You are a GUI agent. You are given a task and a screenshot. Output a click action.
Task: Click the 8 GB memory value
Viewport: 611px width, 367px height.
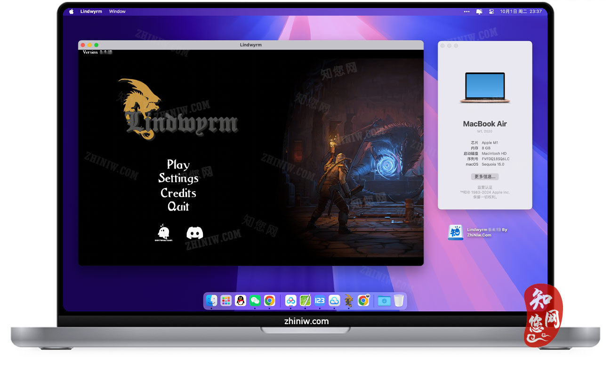[x=486, y=148]
